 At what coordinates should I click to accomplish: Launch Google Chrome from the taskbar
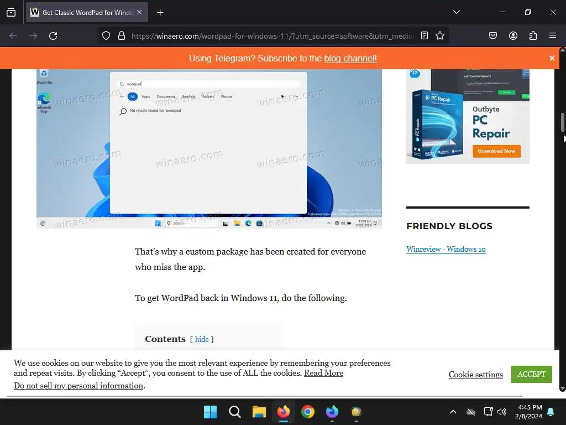pos(307,412)
